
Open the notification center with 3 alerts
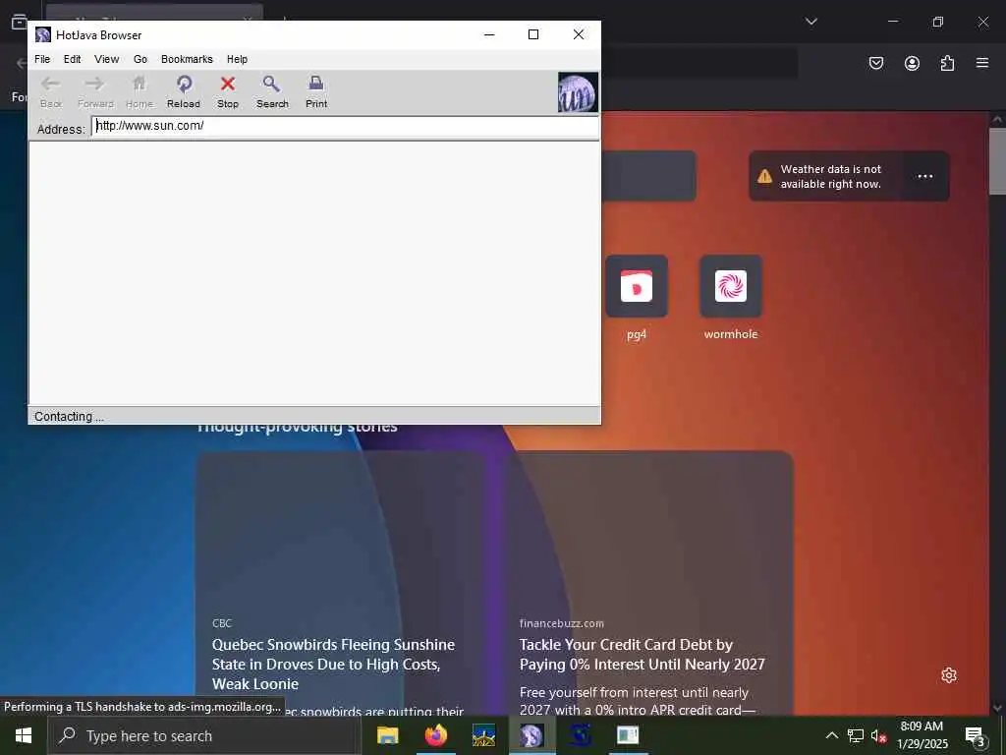tap(975, 735)
